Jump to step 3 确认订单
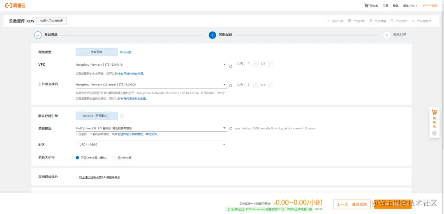Viewport: 444px width, 214px height. 395,35
